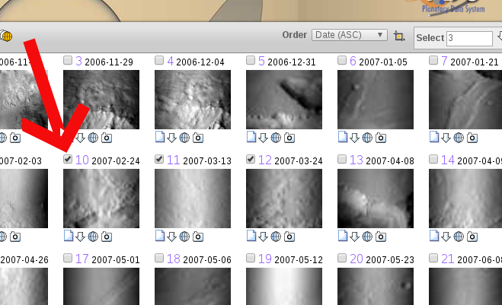The height and width of the screenshot is (305, 502).
Task: Check the checkbox for image 20
Action: click(342, 258)
